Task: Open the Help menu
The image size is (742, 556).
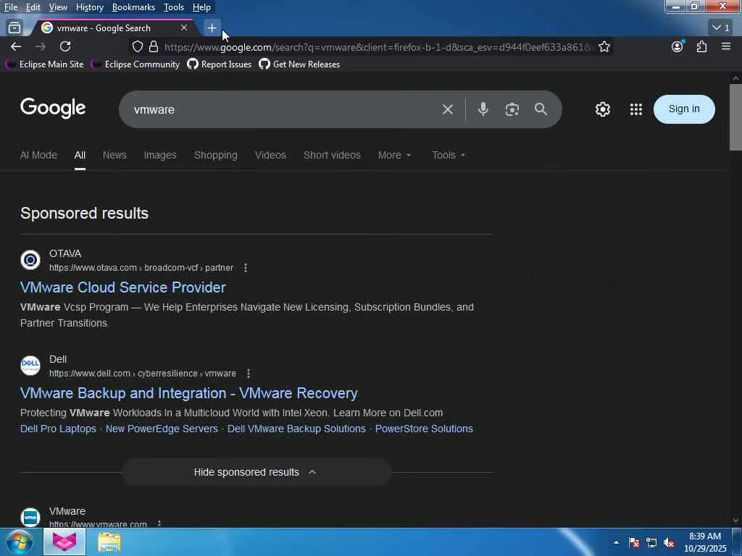Action: coord(201,7)
